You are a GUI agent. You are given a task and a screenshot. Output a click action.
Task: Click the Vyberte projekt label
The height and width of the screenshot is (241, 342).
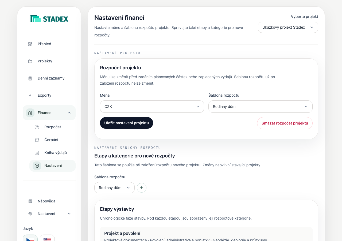click(305, 17)
